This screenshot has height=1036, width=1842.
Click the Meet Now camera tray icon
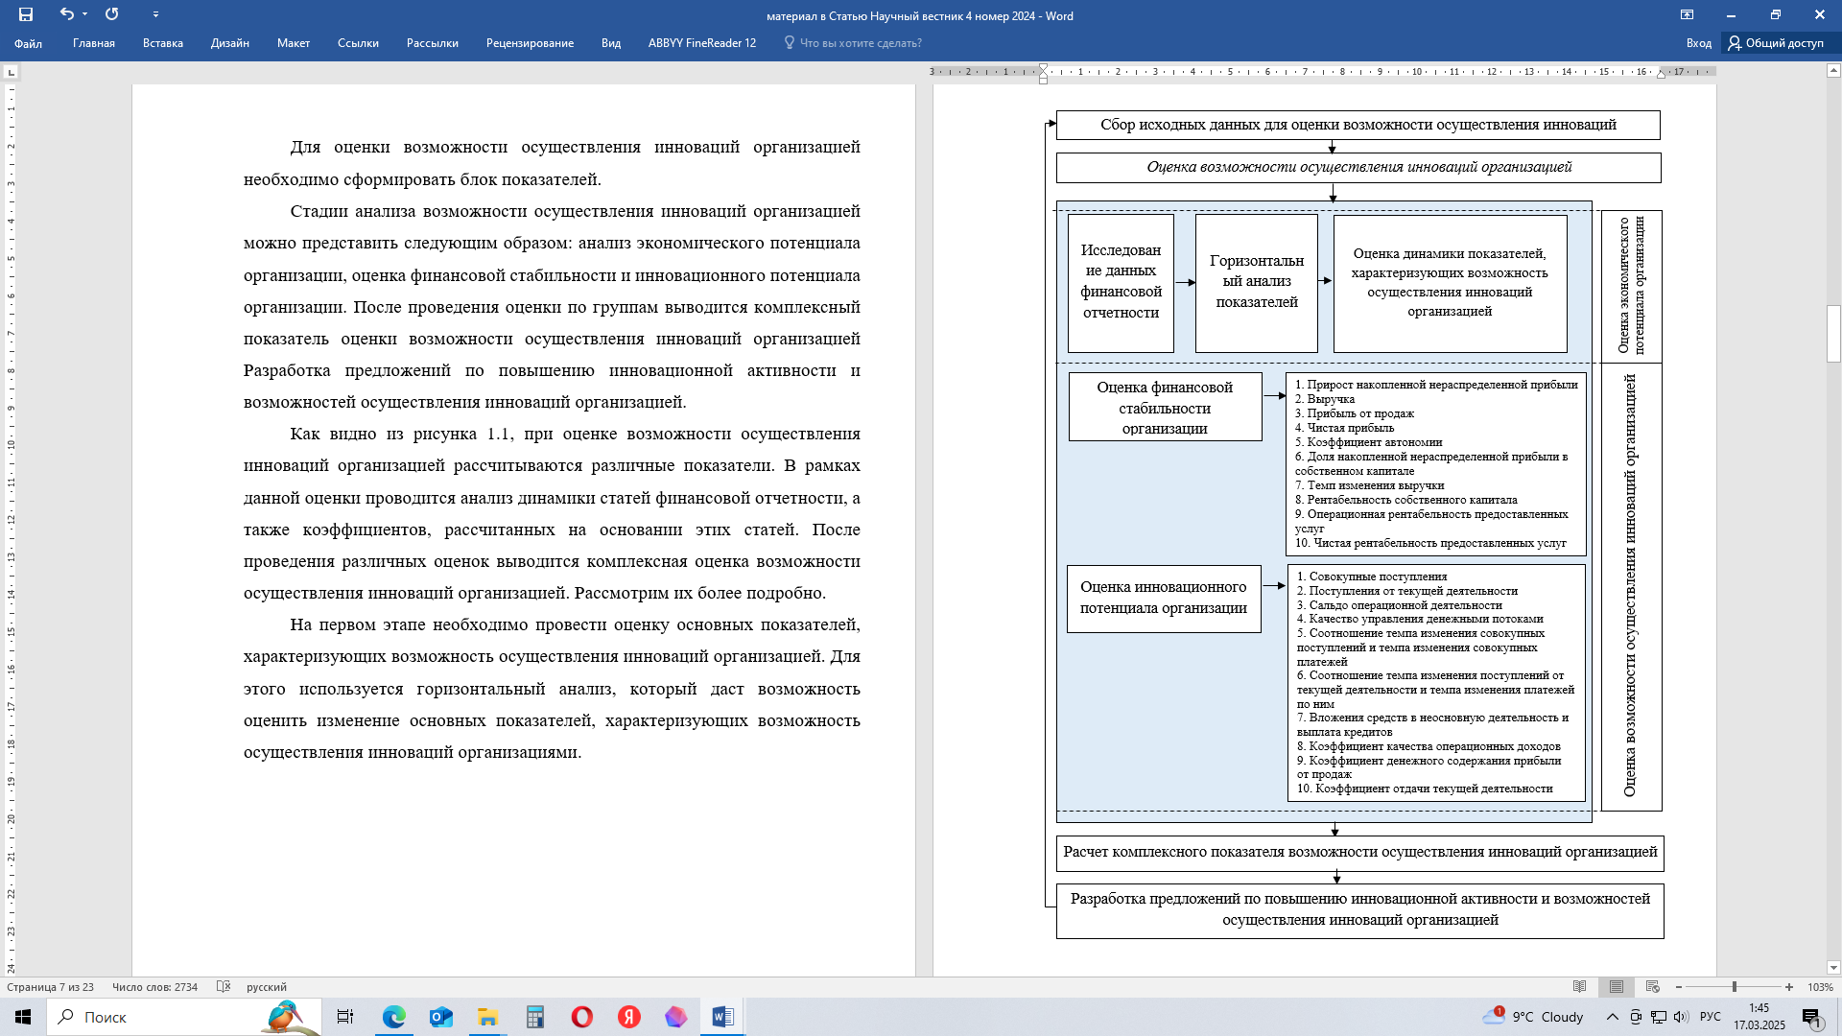pyautogui.click(x=1636, y=1017)
